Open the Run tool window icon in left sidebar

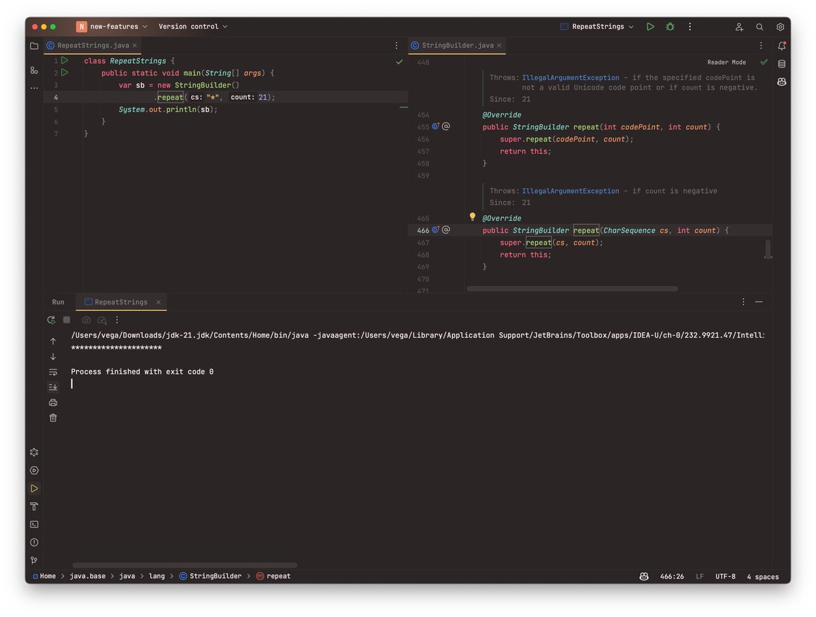[34, 488]
